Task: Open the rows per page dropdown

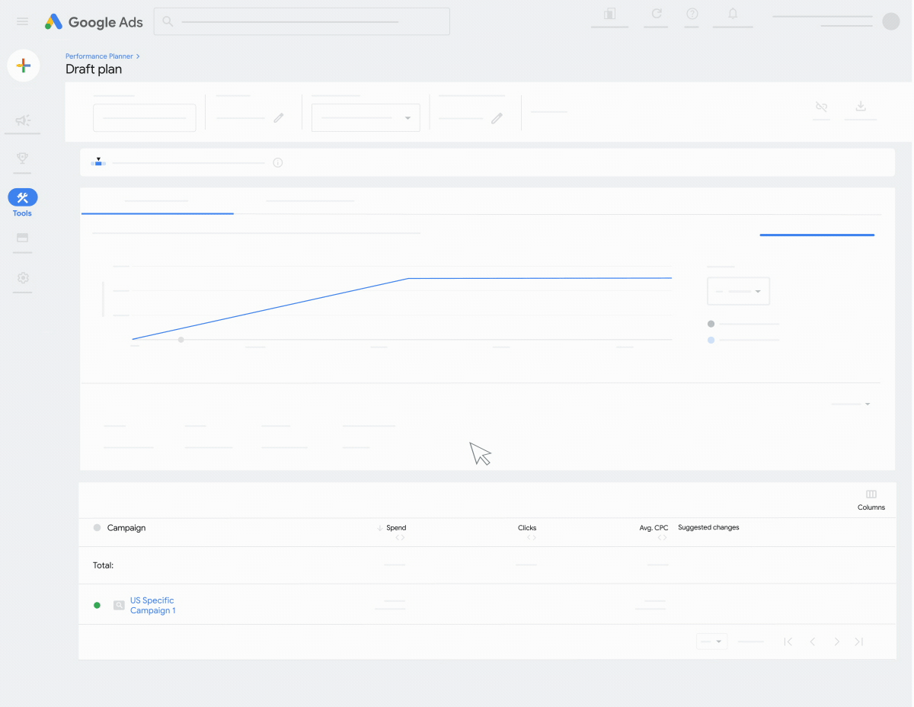Action: (711, 641)
